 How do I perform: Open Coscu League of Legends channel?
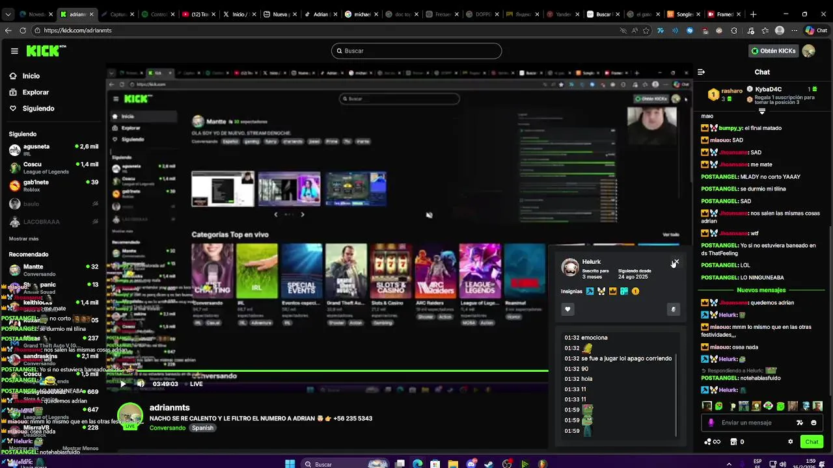pyautogui.click(x=53, y=168)
